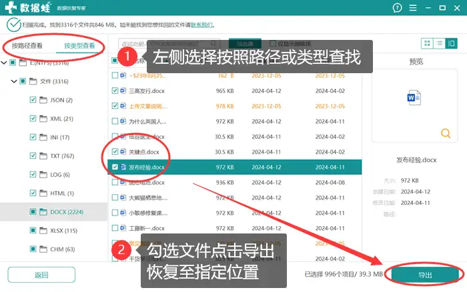Screen dimensions: 467x292
Task: Uncheck the 发布经验.docx row checkbox
Action: point(115,167)
